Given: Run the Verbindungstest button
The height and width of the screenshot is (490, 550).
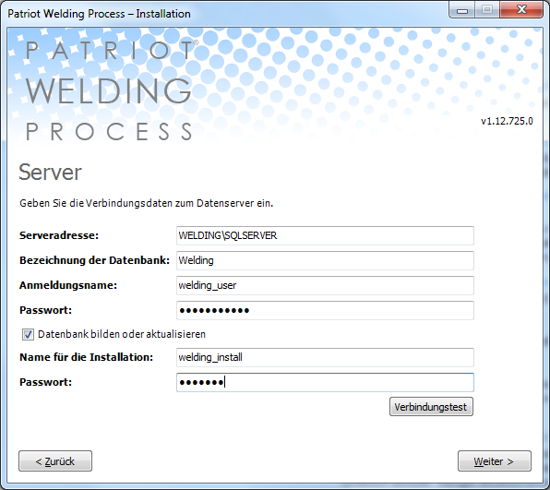Looking at the screenshot, I should [431, 407].
